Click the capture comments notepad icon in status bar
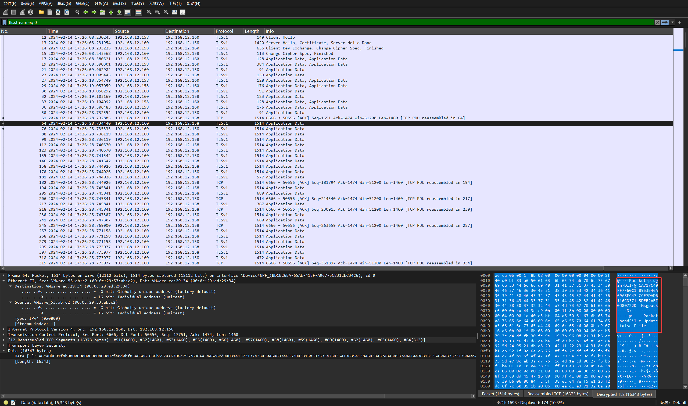Screen dimensions: 688x406 13,403
